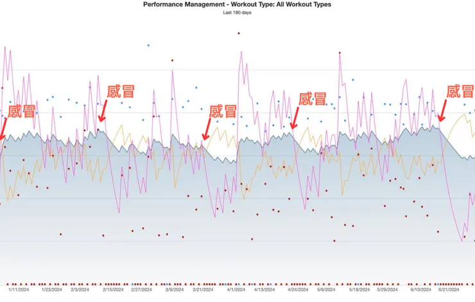Click the Performance Management chart title
The image size is (475, 302).
[237, 4]
